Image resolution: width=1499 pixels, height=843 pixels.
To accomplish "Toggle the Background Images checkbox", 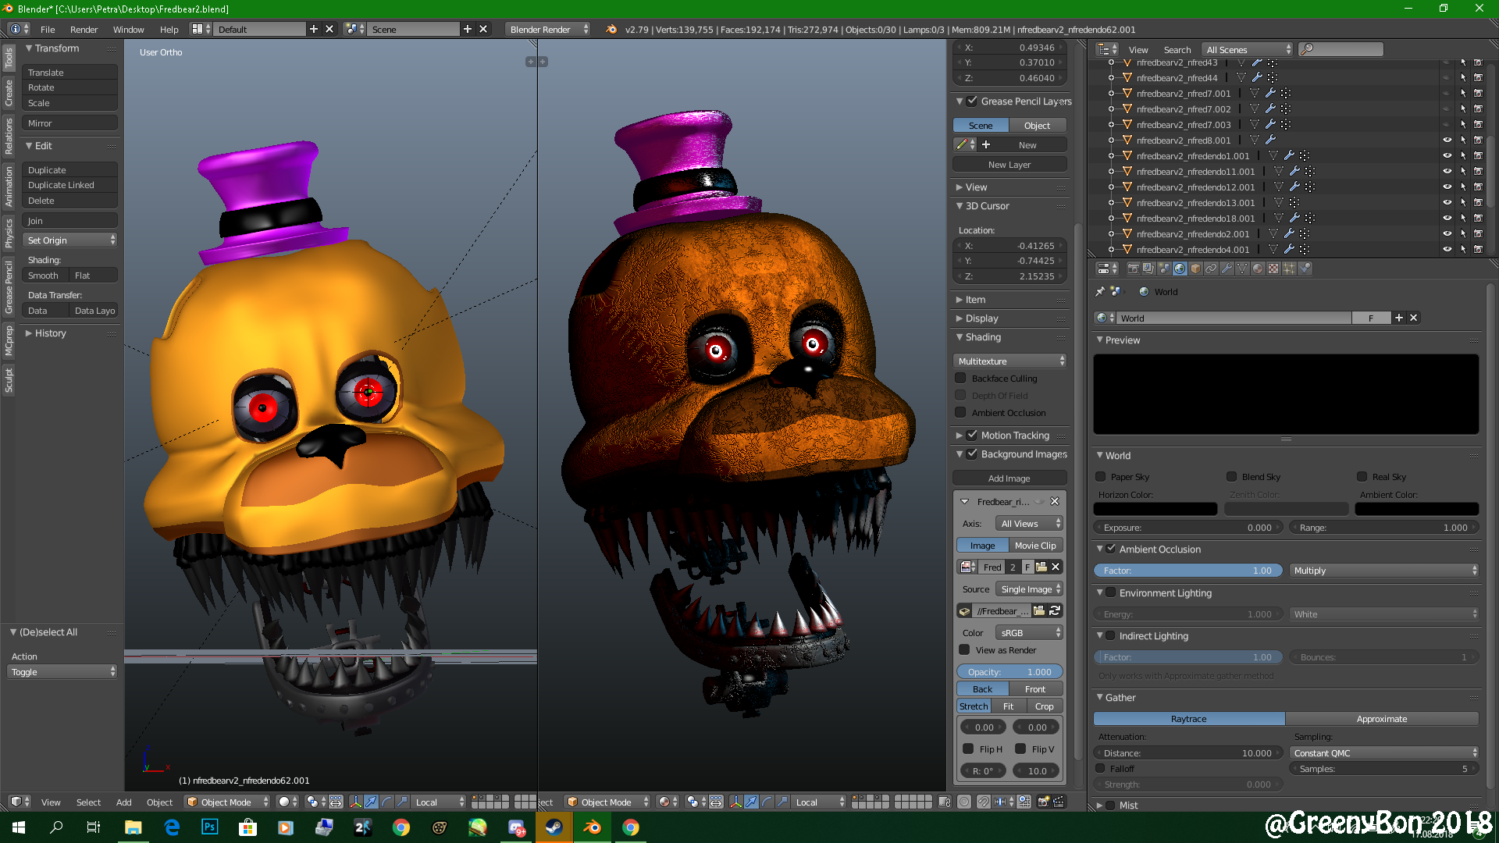I will (x=972, y=454).
